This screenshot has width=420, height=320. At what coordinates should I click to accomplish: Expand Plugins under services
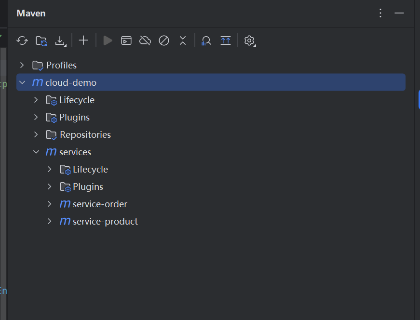tap(49, 187)
